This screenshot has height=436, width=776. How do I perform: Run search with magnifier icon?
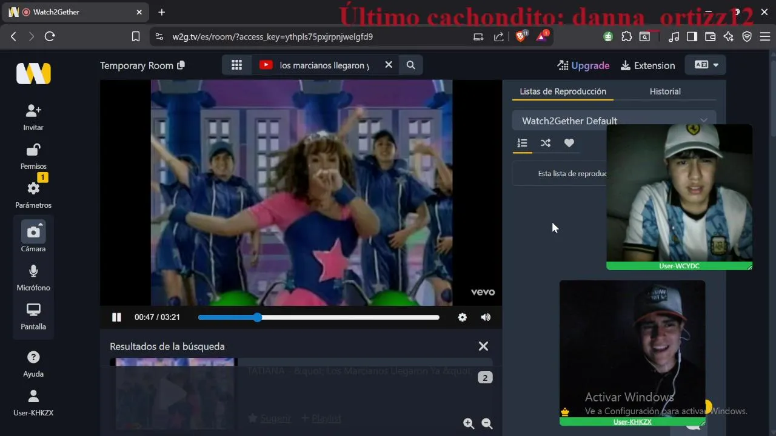(x=410, y=65)
